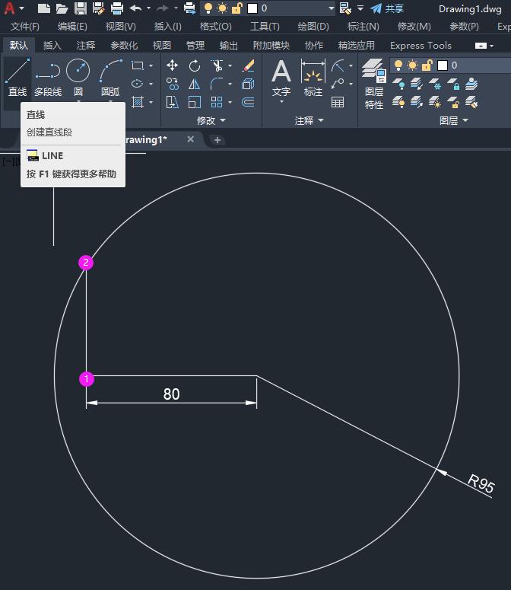Close the Drawing1* document tab
511x590 pixels.
click(191, 139)
